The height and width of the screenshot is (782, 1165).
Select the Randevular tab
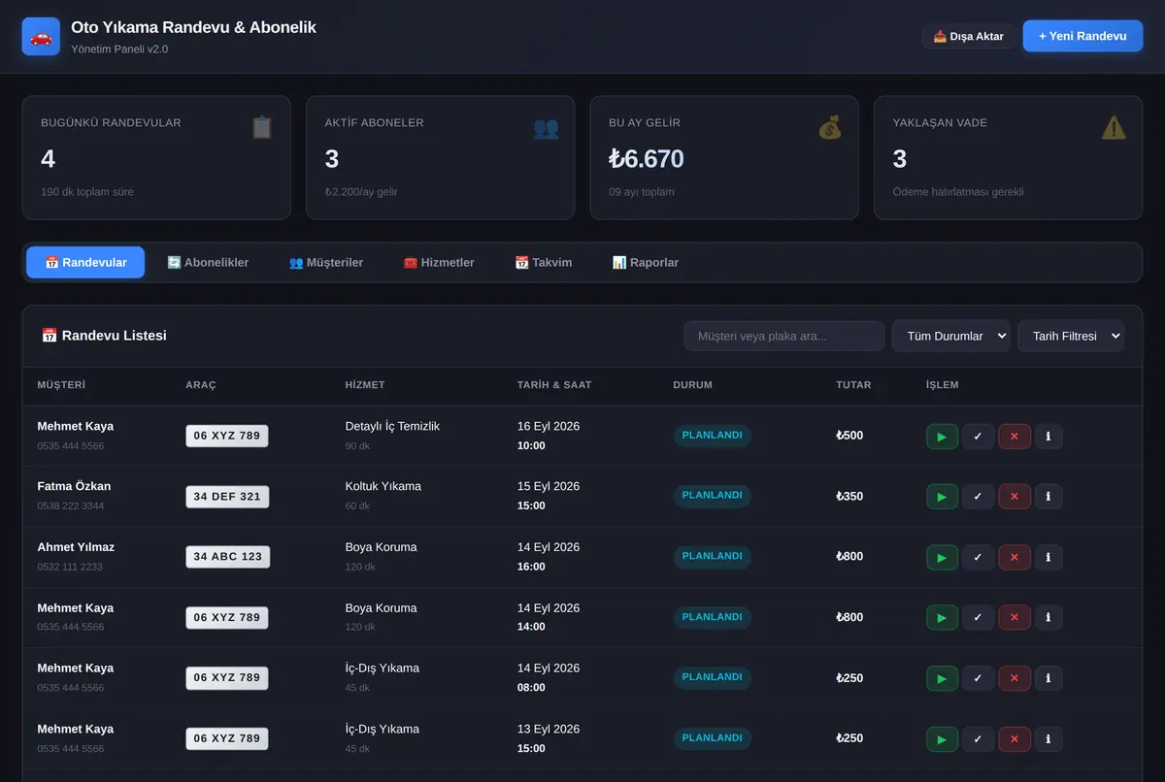85,263
